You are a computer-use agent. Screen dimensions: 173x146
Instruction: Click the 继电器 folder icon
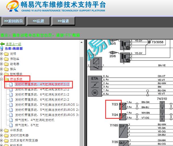(x=6, y=64)
